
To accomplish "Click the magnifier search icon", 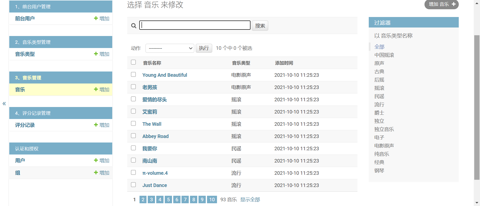I will (134, 25).
